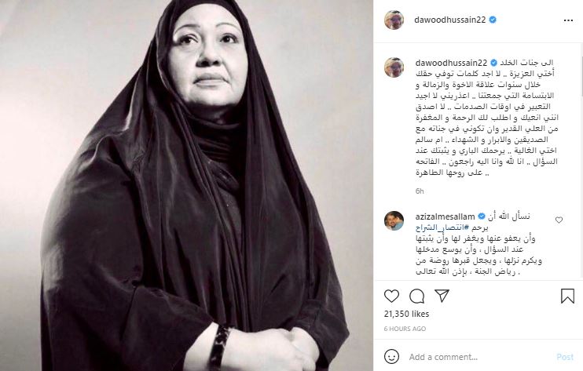Click verified badge next to header username
This screenshot has height=371, width=583.
pos(493,20)
